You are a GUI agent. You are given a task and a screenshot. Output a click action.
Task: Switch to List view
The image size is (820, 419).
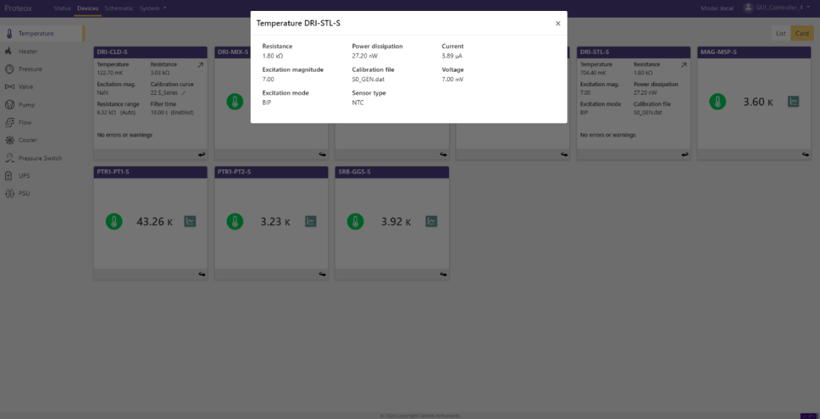780,32
